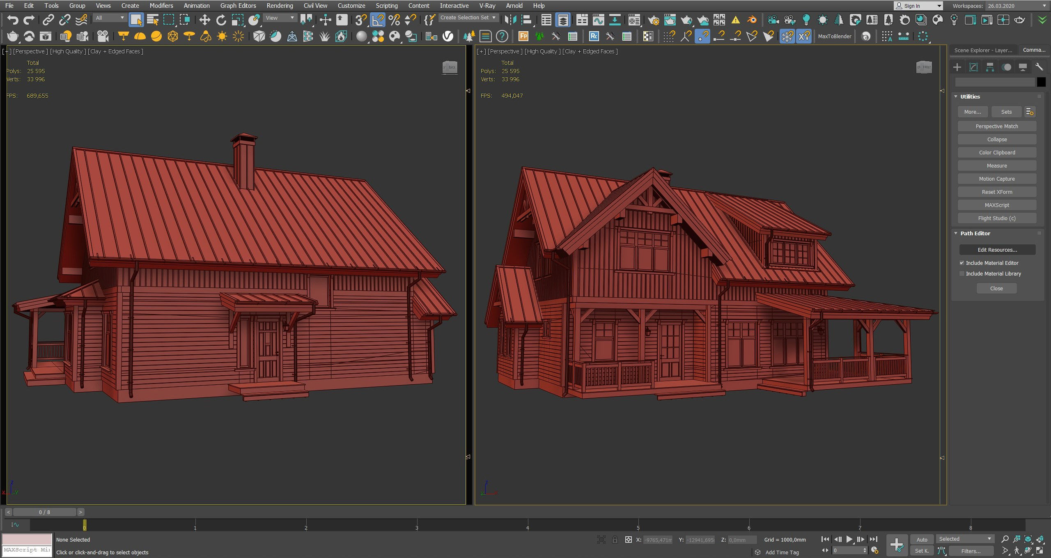Click the Play Animation button
This screenshot has width=1051, height=558.
[x=849, y=539]
